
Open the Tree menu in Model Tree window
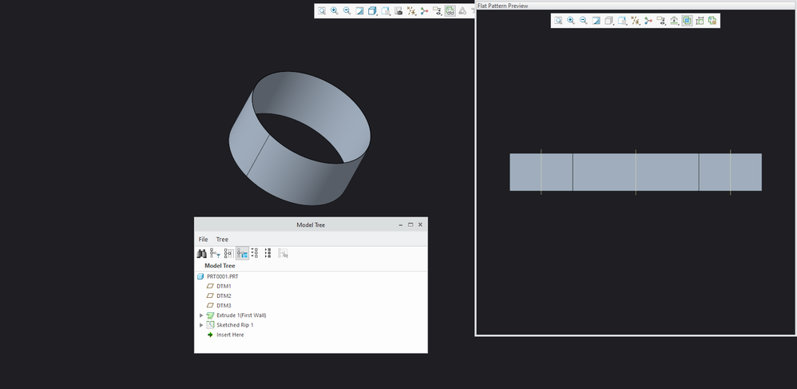(x=222, y=240)
